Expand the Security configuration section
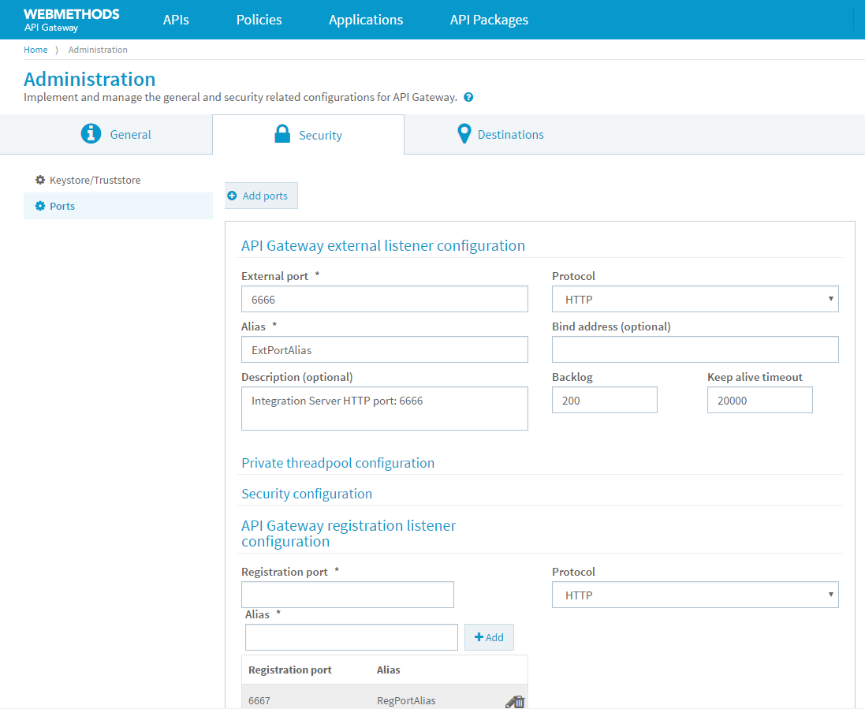The image size is (865, 709). [x=307, y=494]
